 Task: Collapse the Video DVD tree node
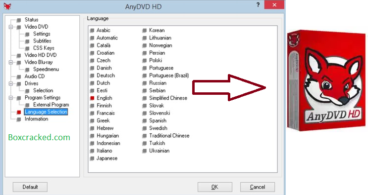[11, 27]
